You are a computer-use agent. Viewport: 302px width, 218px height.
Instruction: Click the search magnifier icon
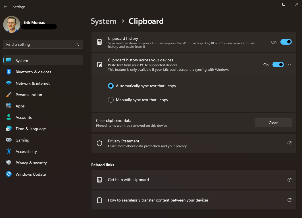(77, 44)
